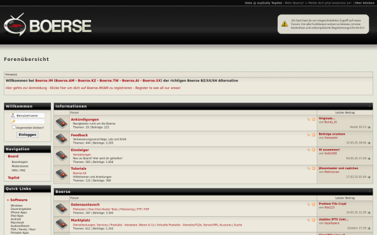
Task: Click the search magnifier icon in the Feedback row
Action: [x=309, y=135]
